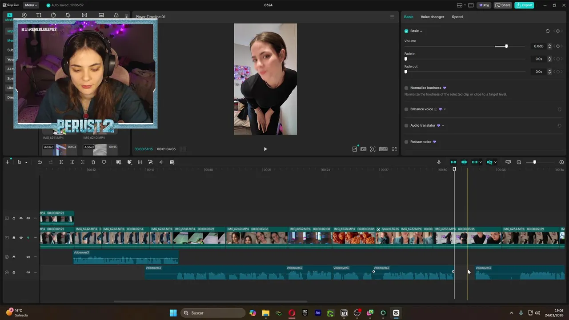Click the add (+) button in timeline toolbar

click(7, 162)
